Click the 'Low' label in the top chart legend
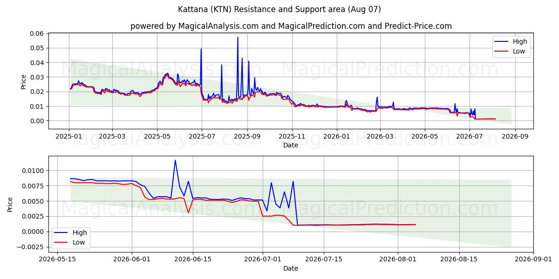Viewport: 559px width, 279px height. 519,52
